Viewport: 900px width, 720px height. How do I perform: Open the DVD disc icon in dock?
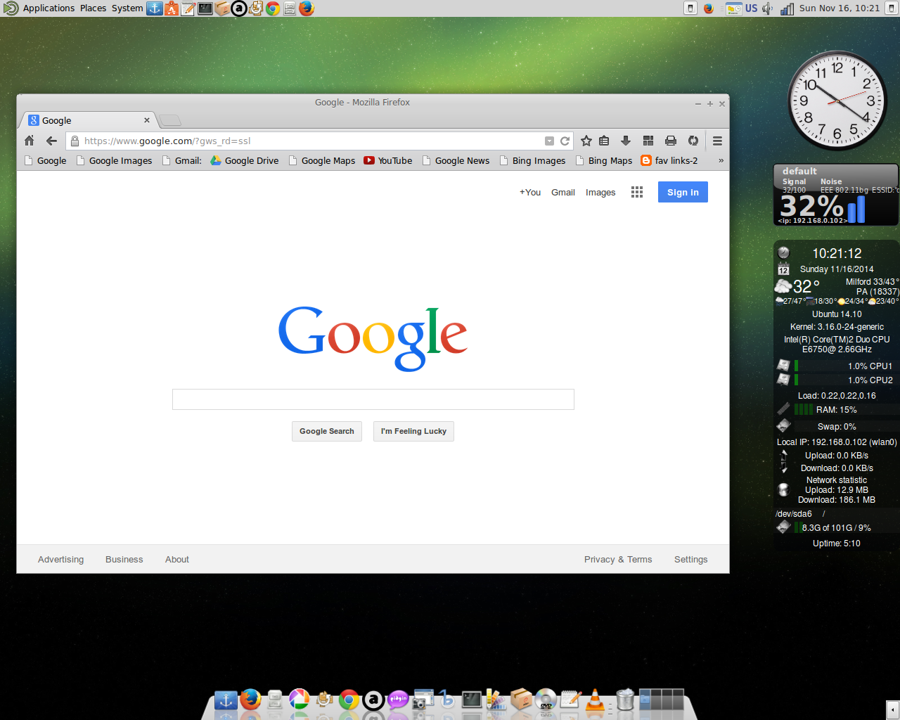[546, 699]
